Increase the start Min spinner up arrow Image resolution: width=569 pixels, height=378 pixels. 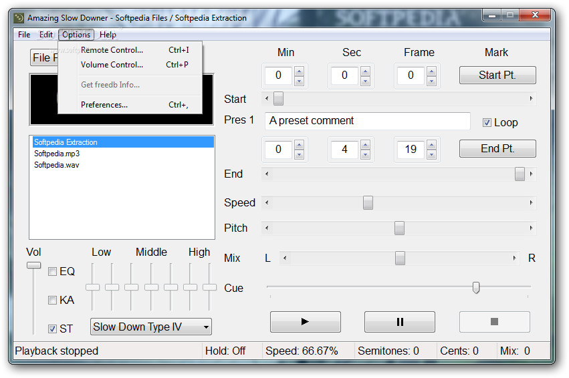(x=299, y=71)
